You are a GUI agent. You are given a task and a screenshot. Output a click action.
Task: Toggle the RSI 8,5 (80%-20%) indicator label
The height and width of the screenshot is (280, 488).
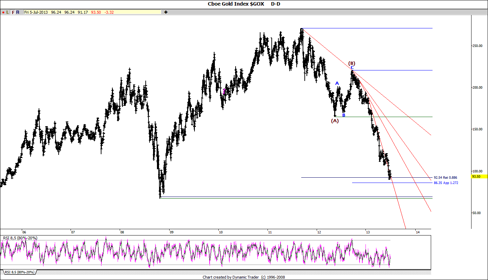click(x=20, y=238)
